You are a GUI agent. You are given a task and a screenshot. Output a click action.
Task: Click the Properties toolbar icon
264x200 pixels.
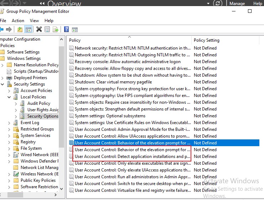click(x=47, y=30)
